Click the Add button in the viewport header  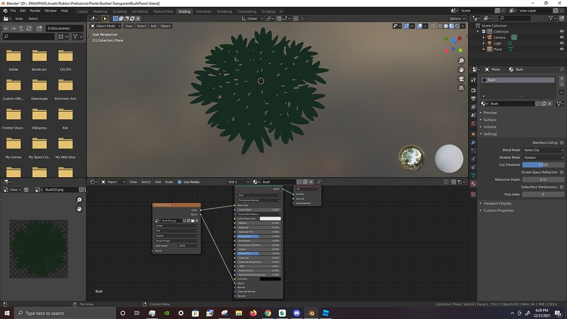click(x=153, y=26)
